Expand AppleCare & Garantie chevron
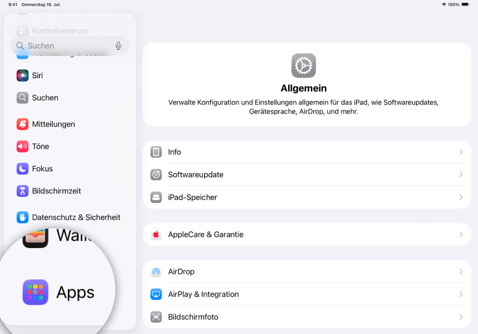This screenshot has height=334, width=478. [461, 234]
